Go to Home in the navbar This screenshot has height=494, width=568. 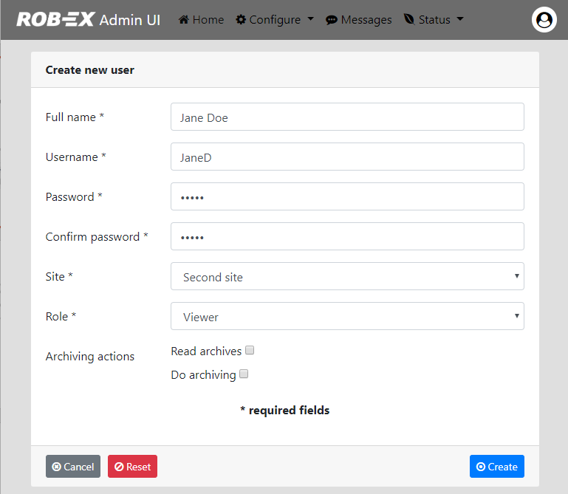point(201,19)
